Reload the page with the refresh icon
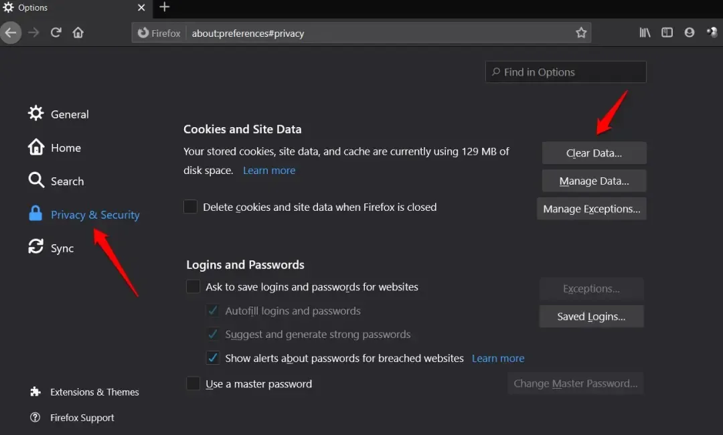The width and height of the screenshot is (723, 435). [x=56, y=33]
